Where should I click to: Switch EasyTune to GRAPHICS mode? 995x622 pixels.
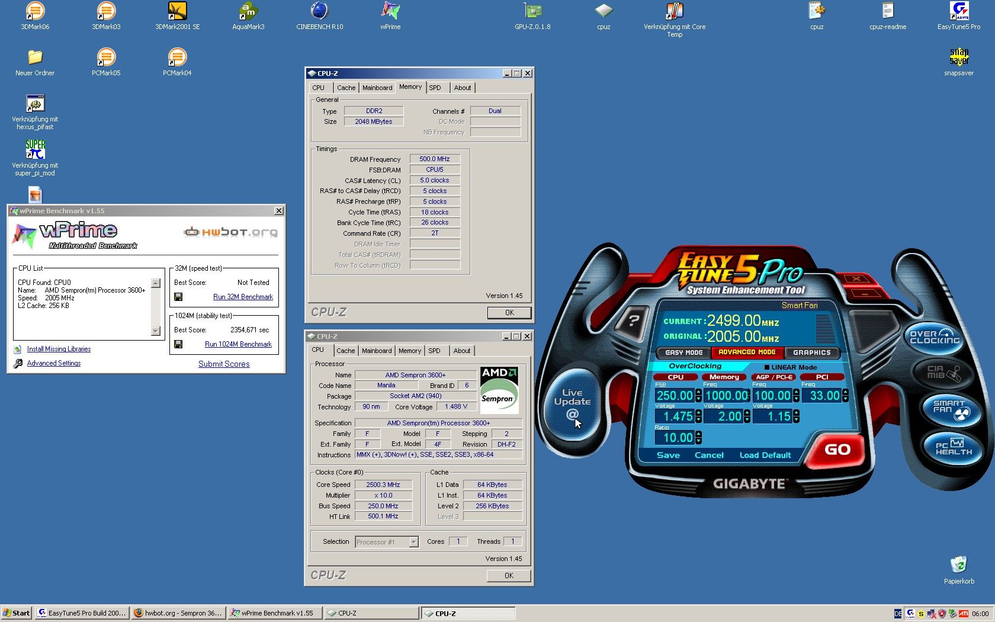[812, 352]
